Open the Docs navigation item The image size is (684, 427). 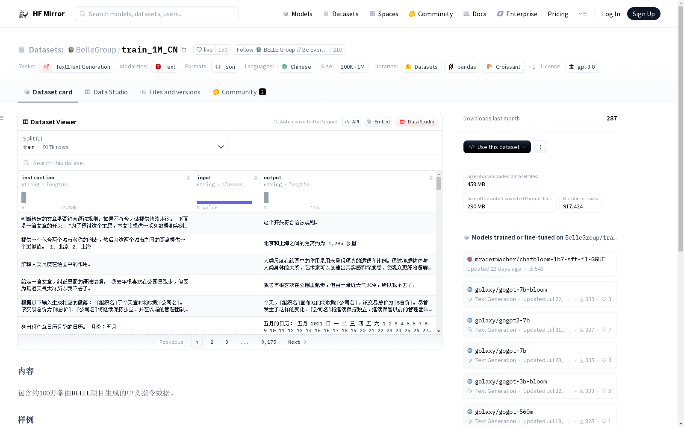point(475,14)
